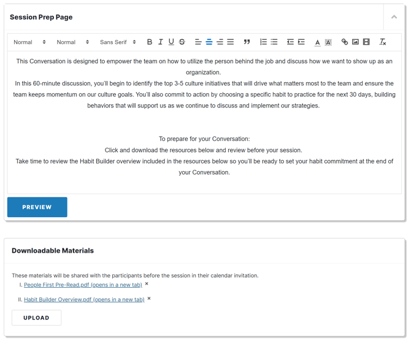Open the Sans Serif font dropdown
Image resolution: width=411 pixels, height=341 pixels.
click(x=118, y=42)
